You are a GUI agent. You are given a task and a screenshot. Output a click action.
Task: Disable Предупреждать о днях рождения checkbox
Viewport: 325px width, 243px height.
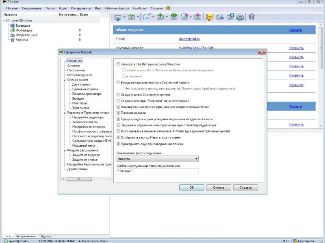coord(118,119)
